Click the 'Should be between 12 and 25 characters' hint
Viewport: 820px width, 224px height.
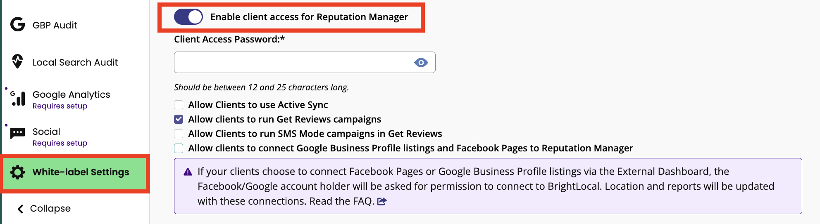262,87
